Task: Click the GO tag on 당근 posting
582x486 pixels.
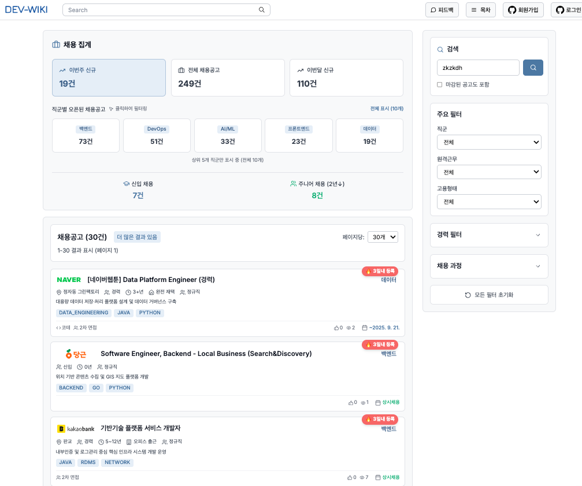Action: pos(96,388)
